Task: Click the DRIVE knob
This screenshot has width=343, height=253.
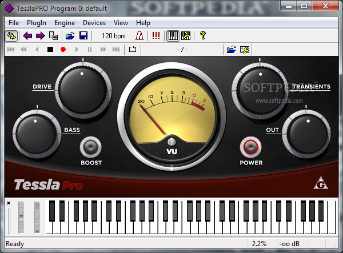Action: pos(83,90)
